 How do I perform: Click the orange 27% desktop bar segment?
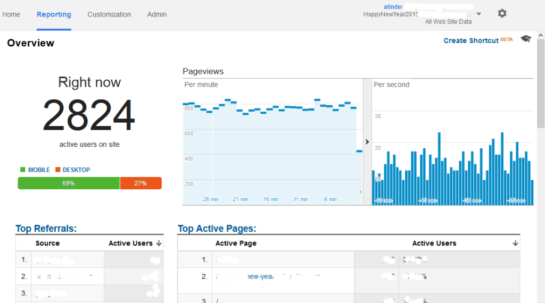point(141,183)
